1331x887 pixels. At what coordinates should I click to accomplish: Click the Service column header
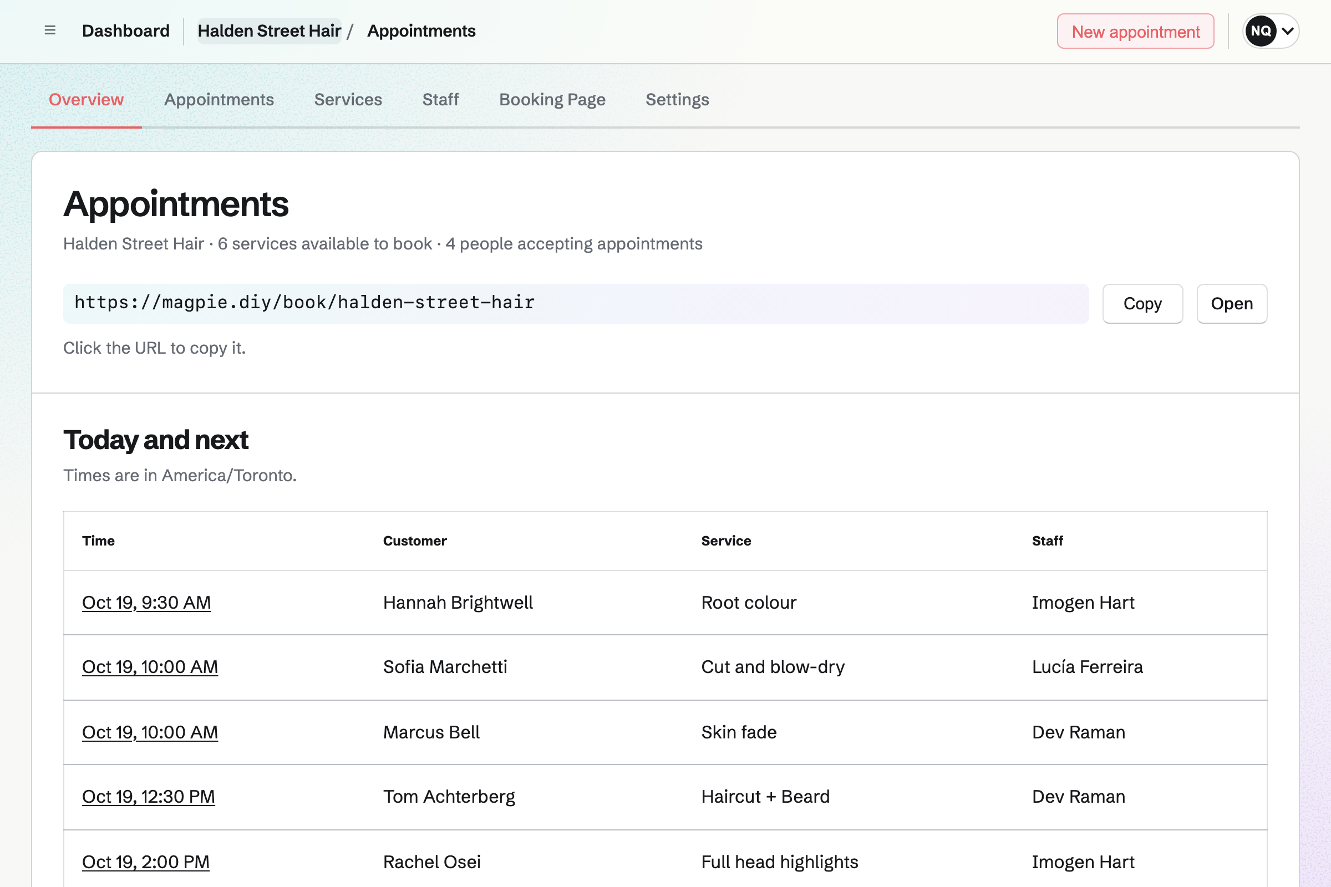pyautogui.click(x=726, y=541)
